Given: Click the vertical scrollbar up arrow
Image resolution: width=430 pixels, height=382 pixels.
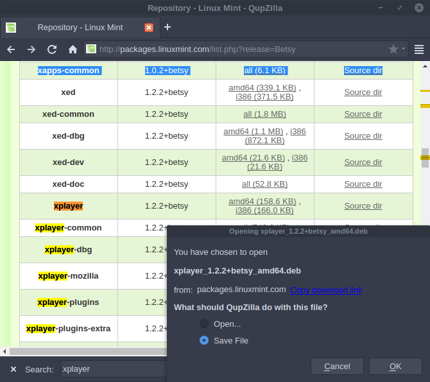Looking at the screenshot, I should pyautogui.click(x=425, y=66).
